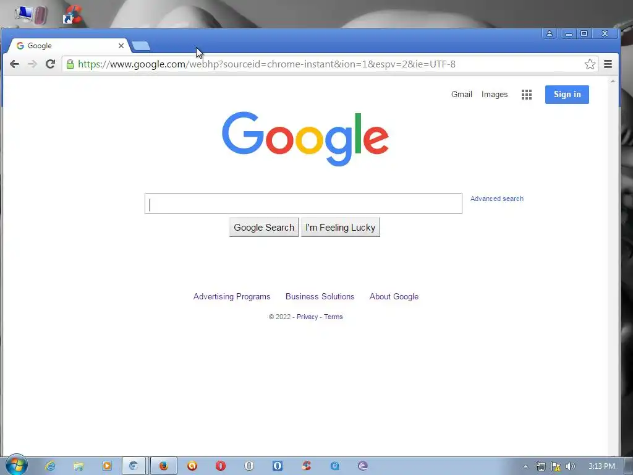Switch to Firefox in the taskbar
633x475 pixels.
coord(163,466)
